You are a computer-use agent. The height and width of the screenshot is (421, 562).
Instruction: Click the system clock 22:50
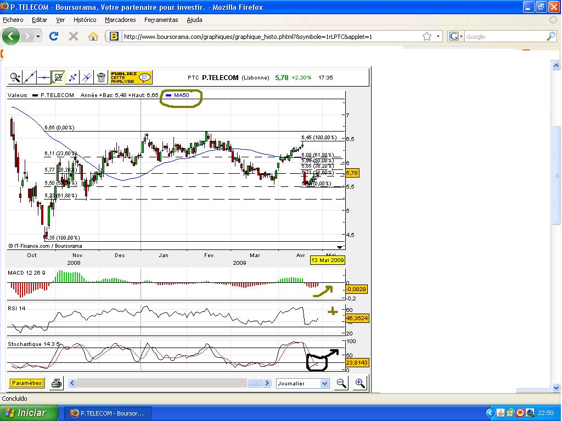point(546,413)
